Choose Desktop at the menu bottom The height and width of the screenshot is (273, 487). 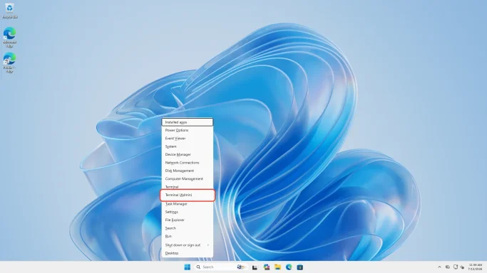pos(188,253)
